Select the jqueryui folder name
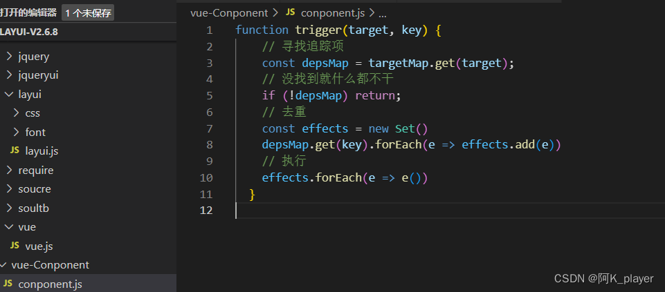This screenshot has width=665, height=292. click(39, 76)
